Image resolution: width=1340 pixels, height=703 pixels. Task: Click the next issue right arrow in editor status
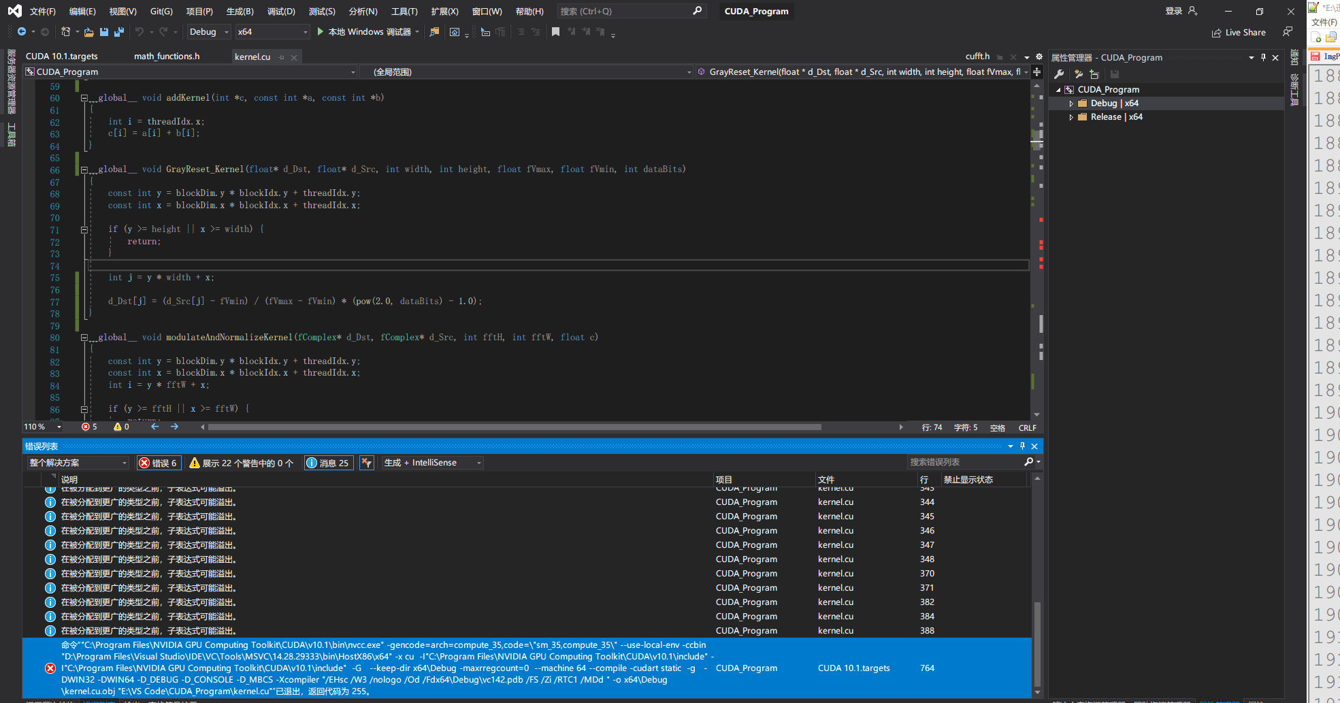[175, 427]
